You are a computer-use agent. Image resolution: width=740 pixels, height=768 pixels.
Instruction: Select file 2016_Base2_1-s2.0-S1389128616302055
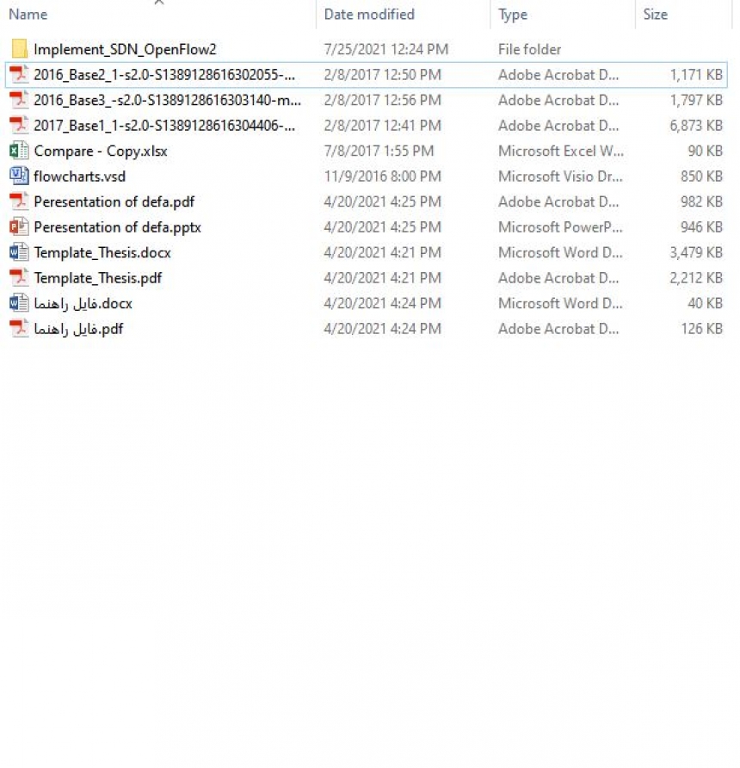[164, 75]
